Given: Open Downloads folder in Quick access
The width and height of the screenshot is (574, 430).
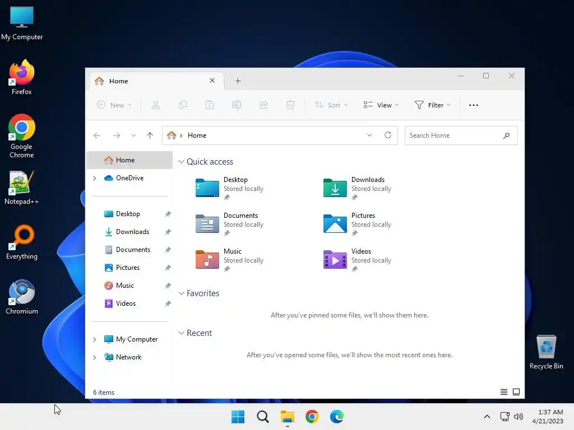Looking at the screenshot, I should (x=358, y=188).
